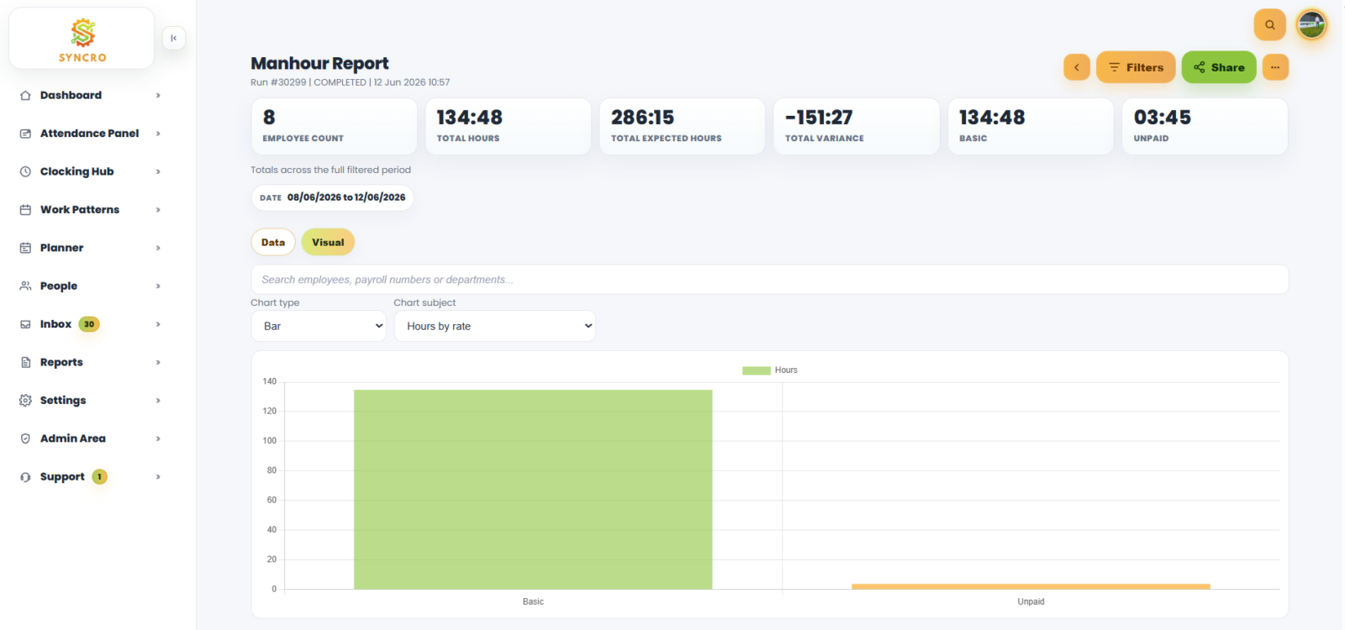Click the Manhour Report heading

319,63
